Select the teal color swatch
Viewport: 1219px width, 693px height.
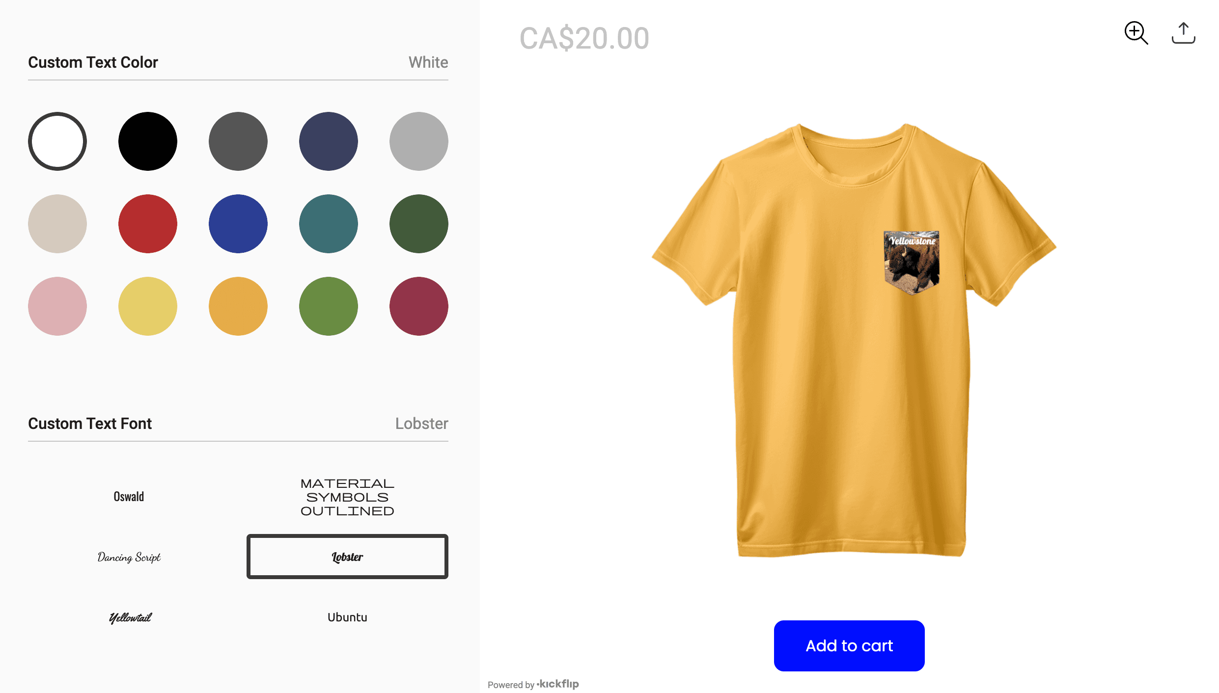(329, 224)
